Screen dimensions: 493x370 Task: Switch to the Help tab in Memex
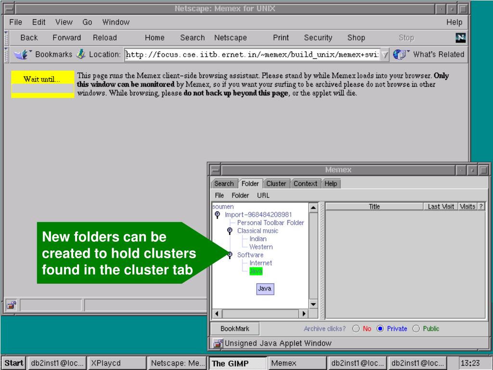[331, 184]
